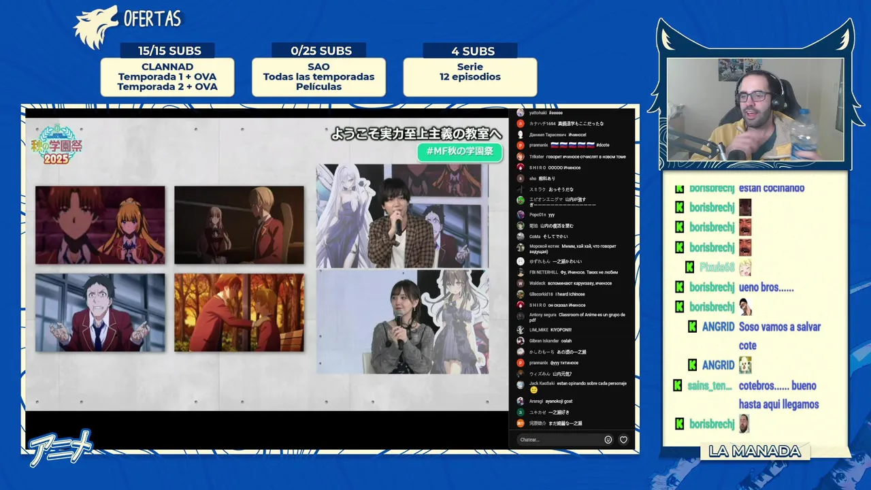This screenshot has width=871, height=490.
Task: Click prannanix's avatar beside the flag emojis
Action: click(521, 145)
